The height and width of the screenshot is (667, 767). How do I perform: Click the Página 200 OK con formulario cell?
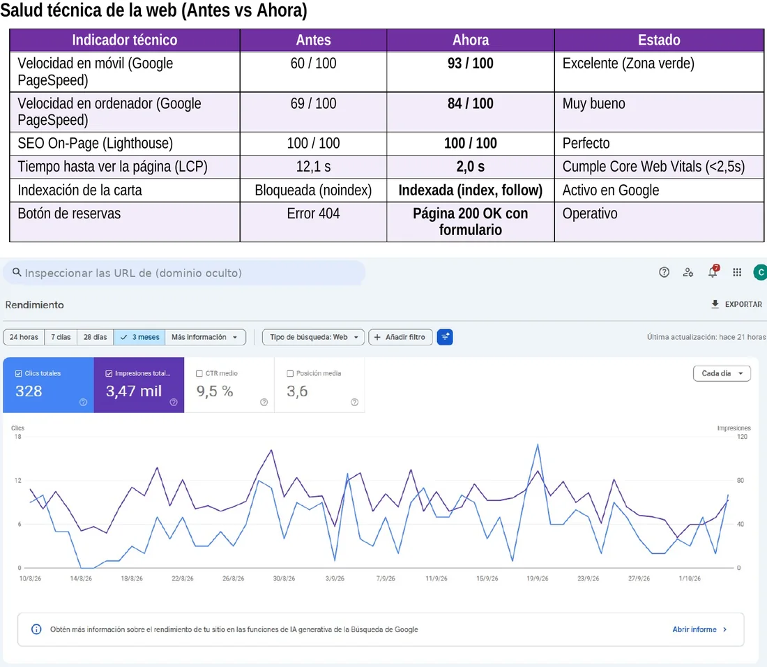471,221
